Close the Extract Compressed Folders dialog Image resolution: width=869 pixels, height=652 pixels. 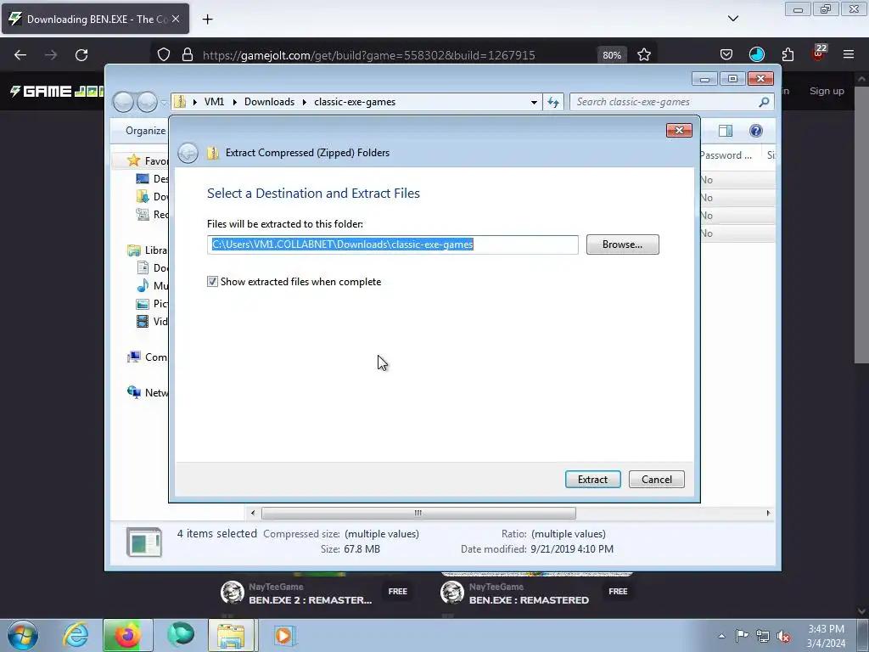click(679, 130)
